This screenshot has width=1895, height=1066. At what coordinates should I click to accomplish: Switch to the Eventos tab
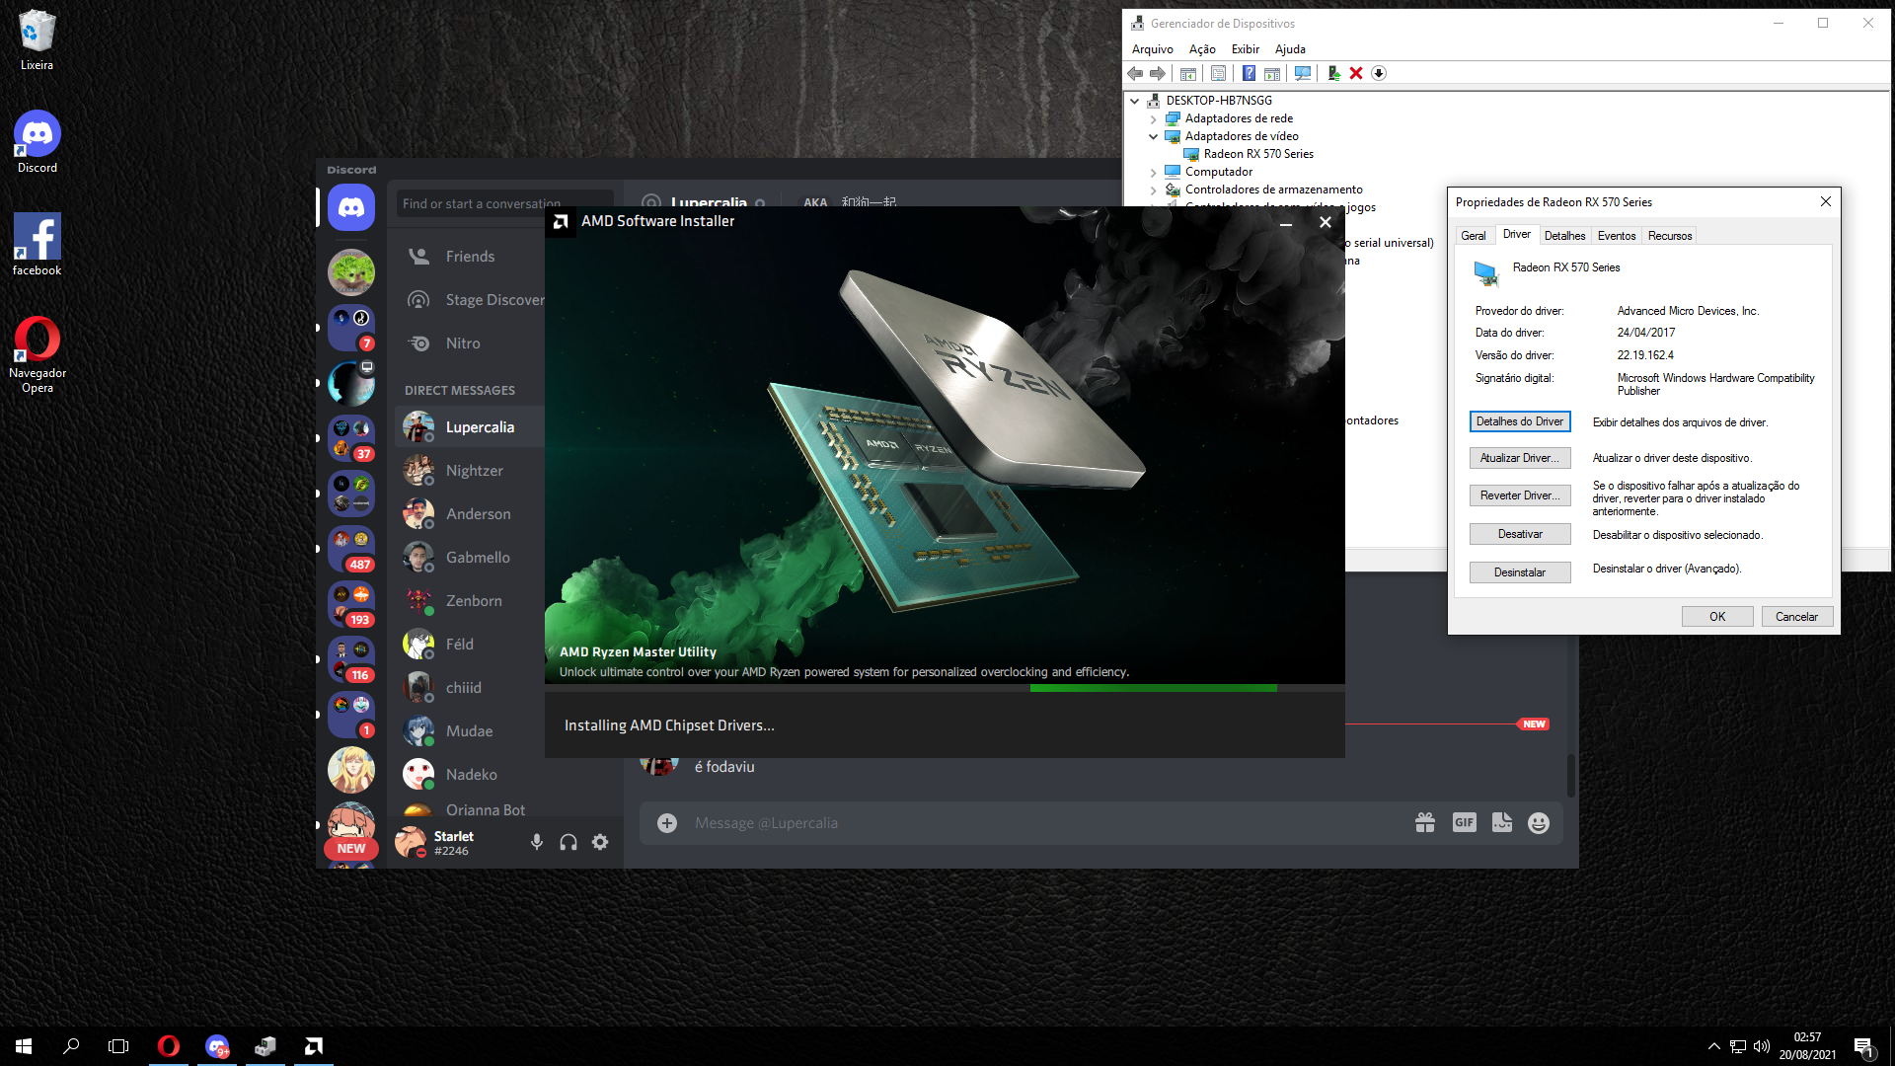click(x=1617, y=236)
